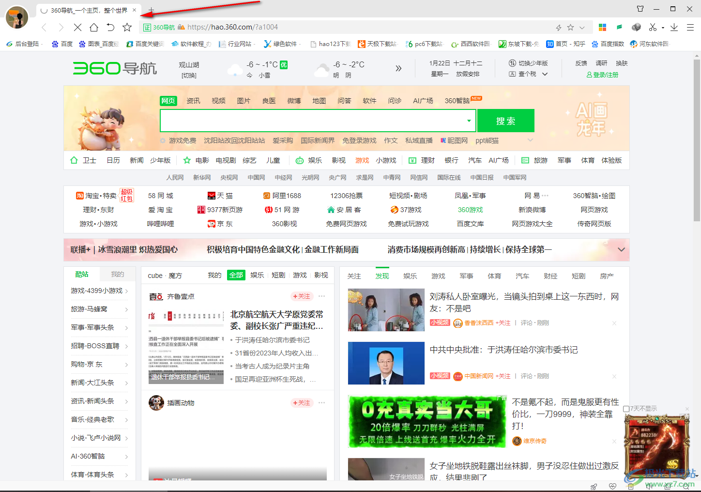The image size is (701, 492).
Task: Open the 哔哩哔哩 link
Action: pos(161,224)
